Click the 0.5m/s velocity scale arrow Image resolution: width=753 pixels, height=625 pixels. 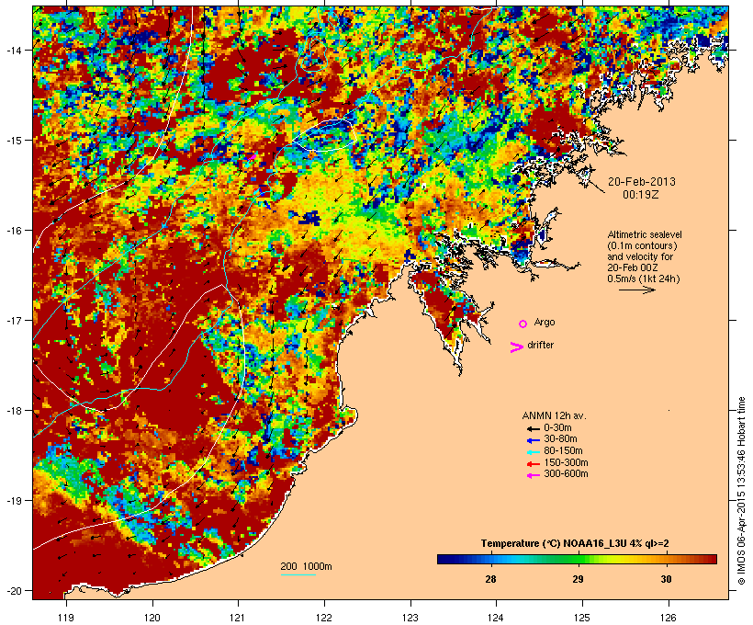[636, 290]
